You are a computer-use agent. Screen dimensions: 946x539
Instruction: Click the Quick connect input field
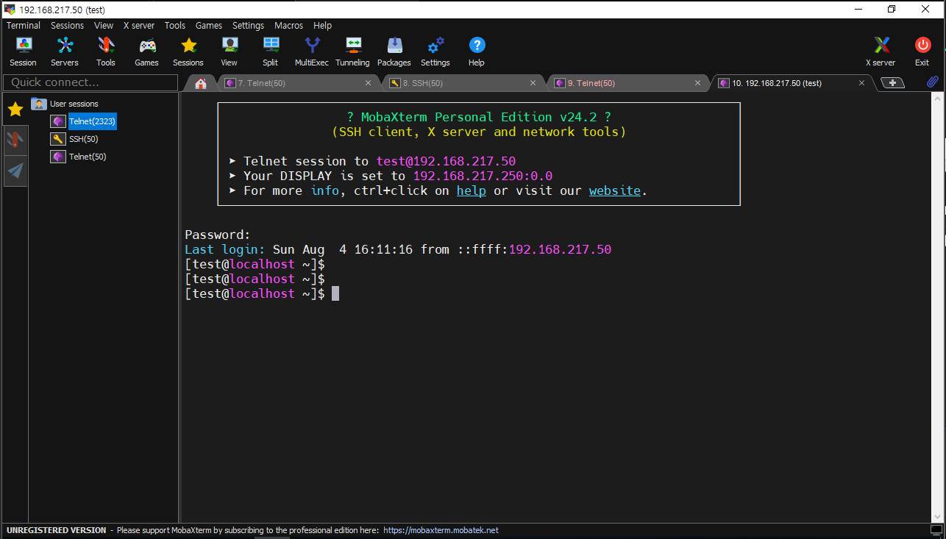click(x=90, y=82)
